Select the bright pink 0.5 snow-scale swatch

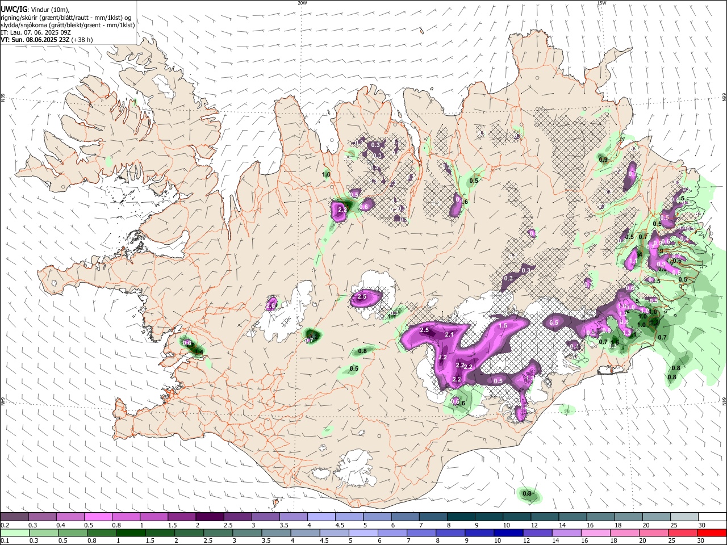click(98, 517)
